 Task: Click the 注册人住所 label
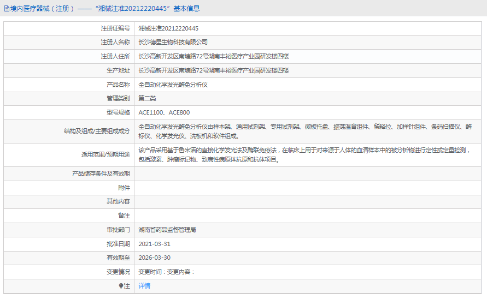[115, 56]
